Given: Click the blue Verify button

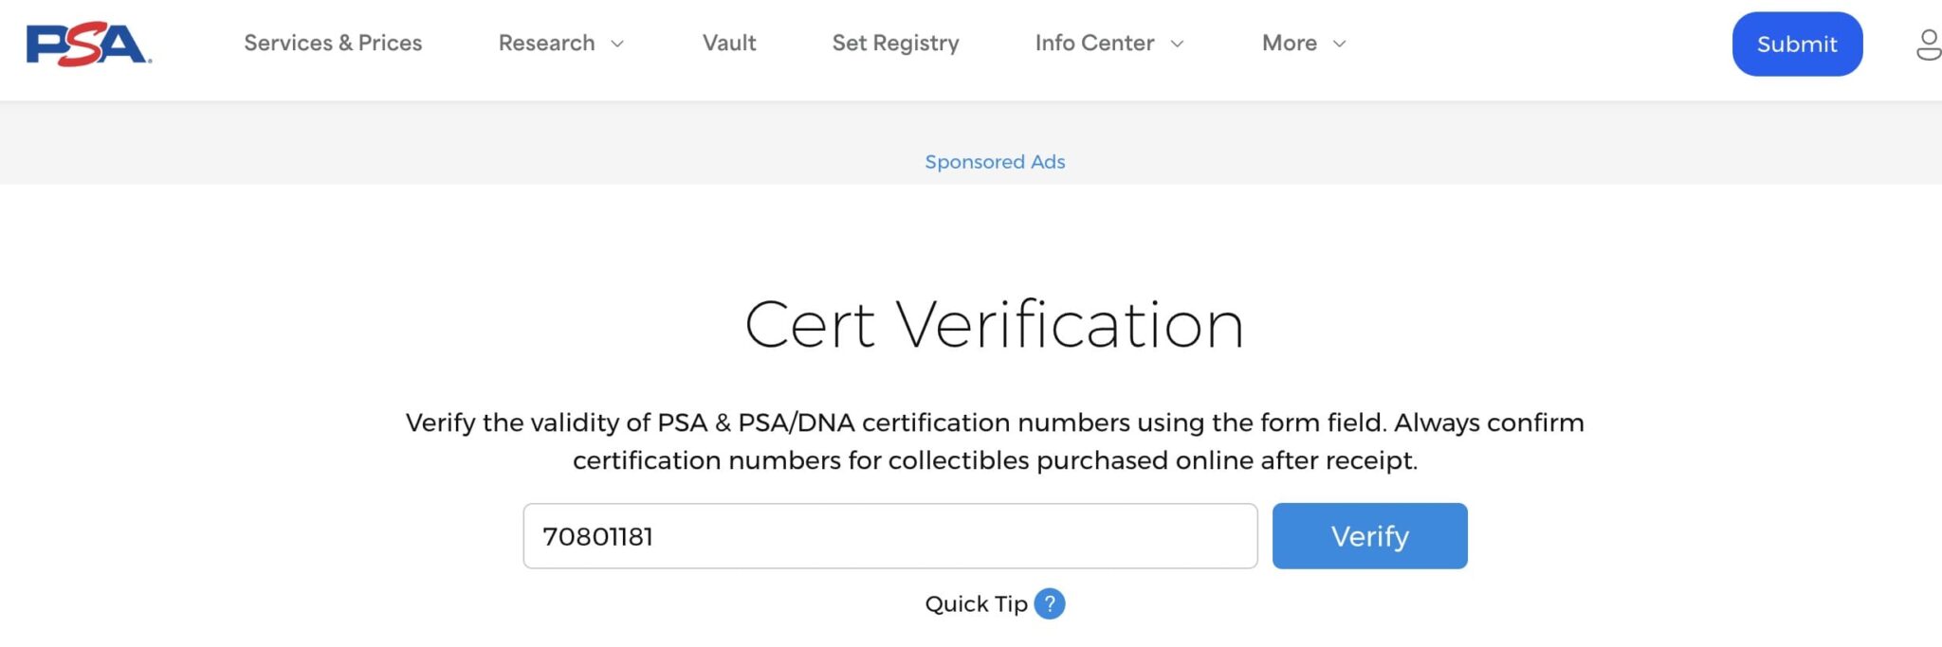Looking at the screenshot, I should pos(1369,535).
